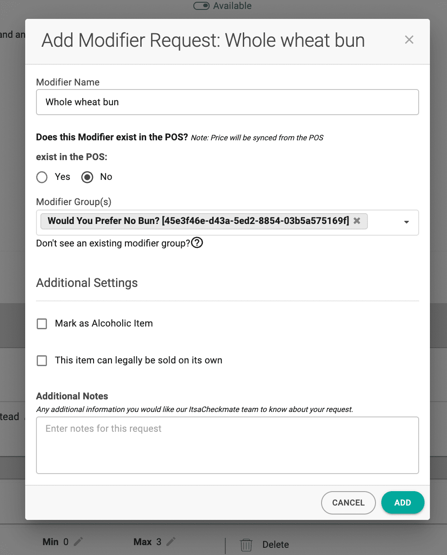Expand the Modifier Group(s) dropdown arrow

tap(407, 222)
